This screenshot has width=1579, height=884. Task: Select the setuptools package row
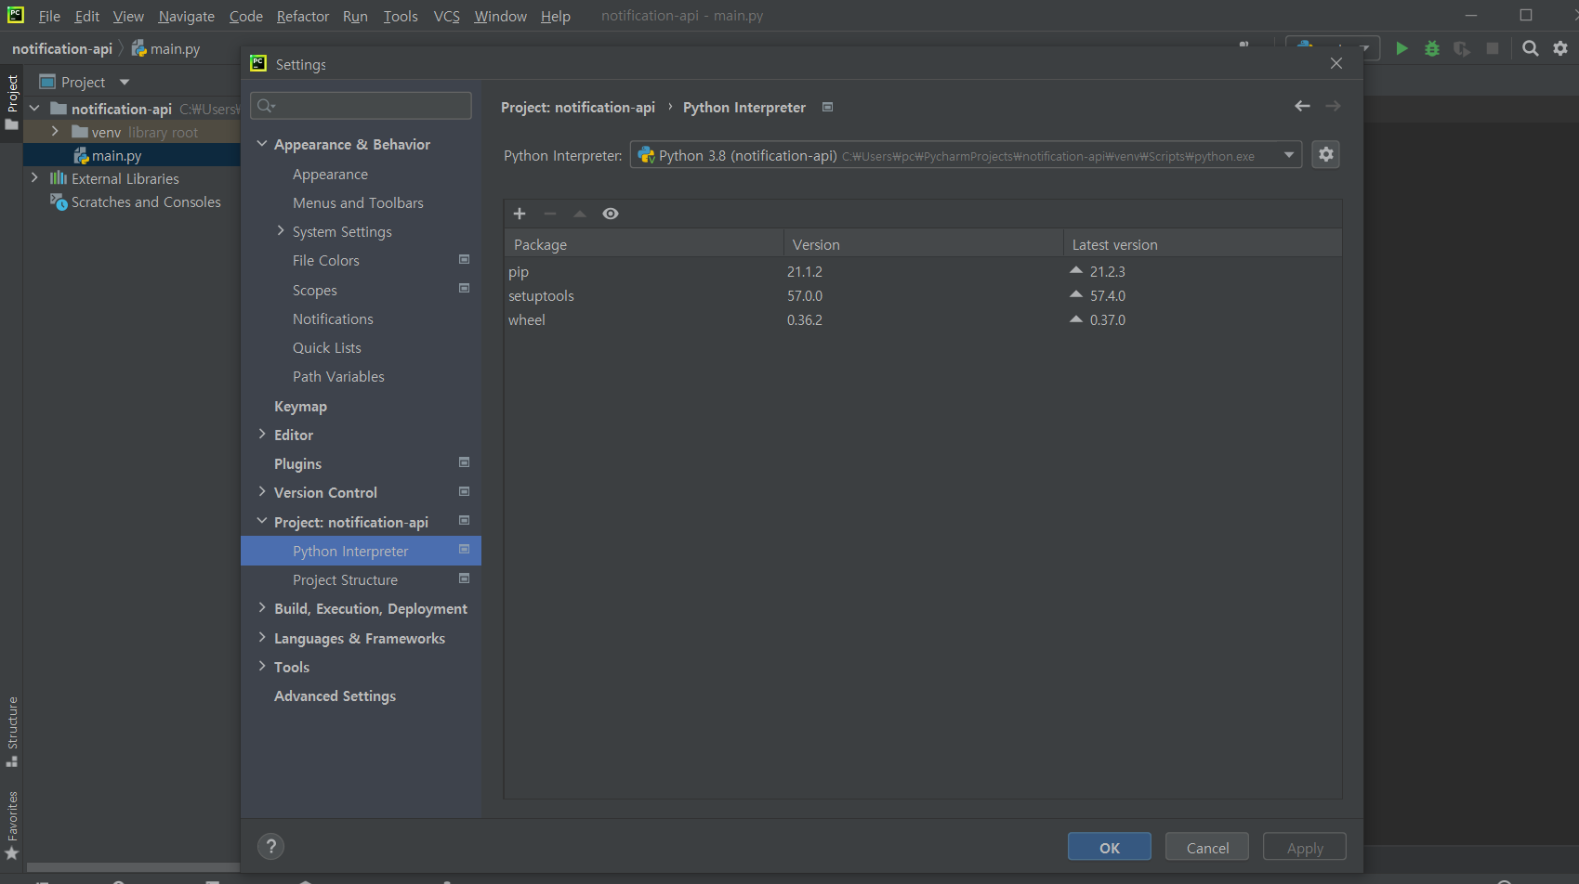[x=923, y=296]
